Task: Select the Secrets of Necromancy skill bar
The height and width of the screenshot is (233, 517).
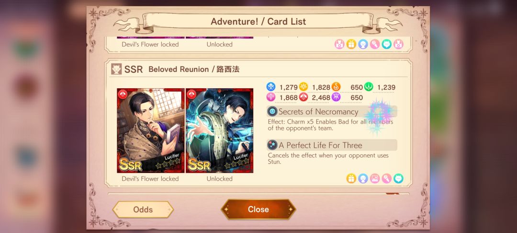Action: [332, 112]
